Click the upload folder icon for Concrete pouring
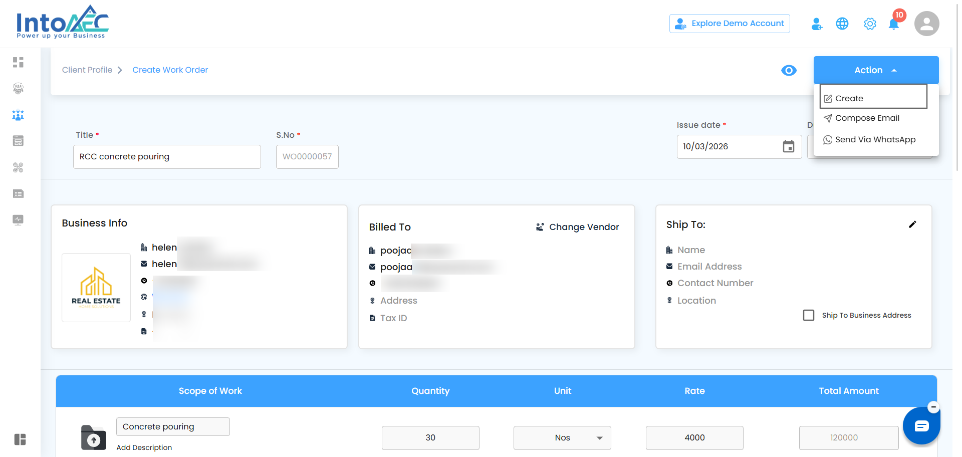Image resolution: width=962 pixels, height=457 pixels. coord(94,437)
